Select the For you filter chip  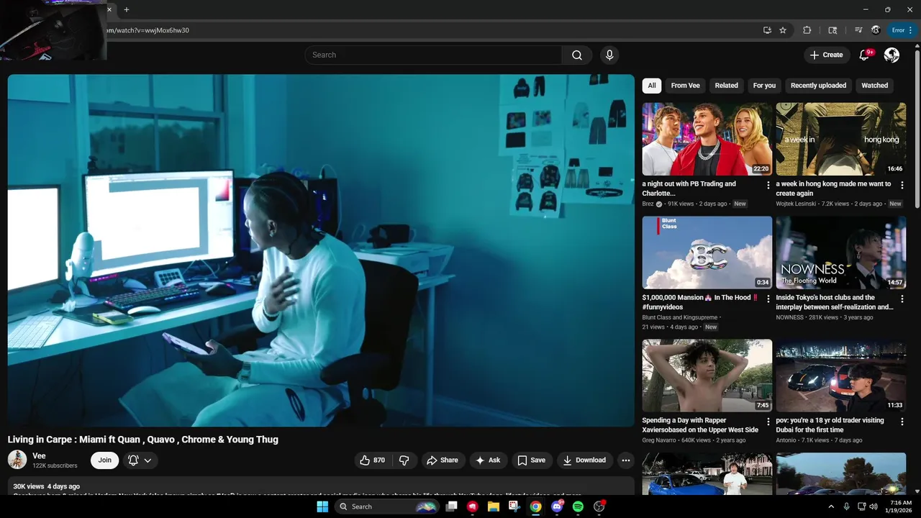click(x=764, y=86)
